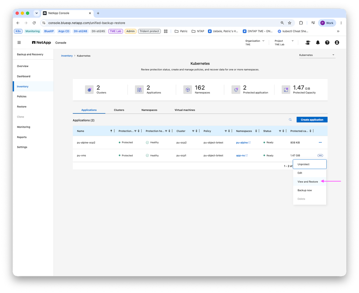Sort the Protected capacity column
Viewport: 359px width, 293px height.
click(x=310, y=131)
